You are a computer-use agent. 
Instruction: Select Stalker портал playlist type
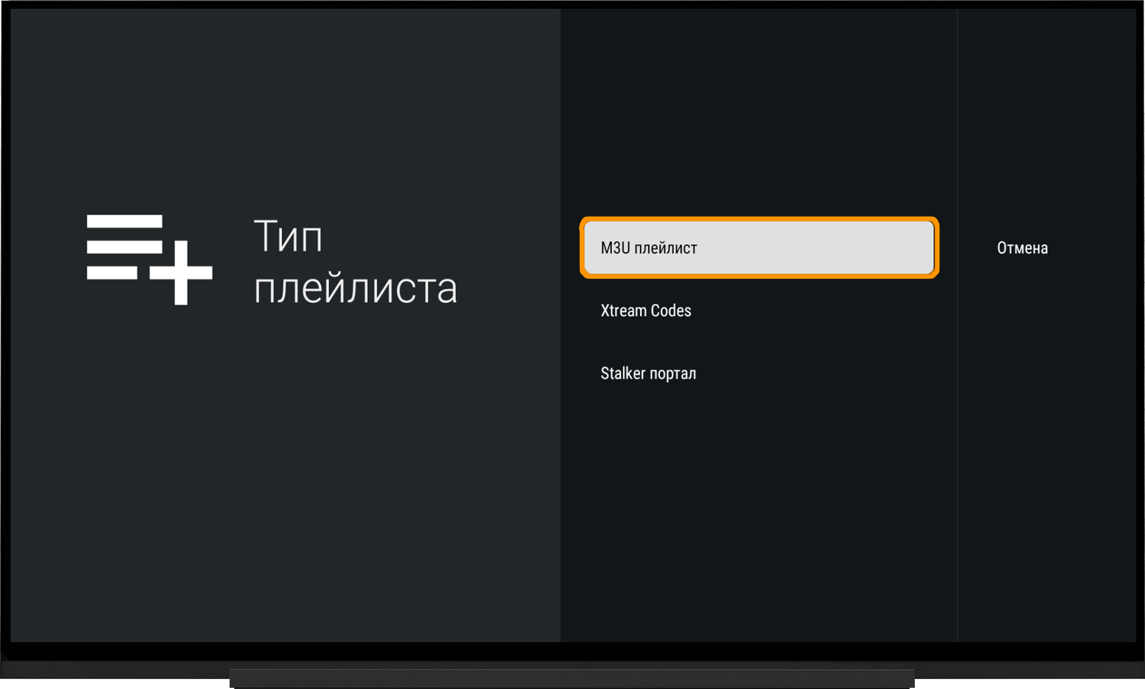759,373
